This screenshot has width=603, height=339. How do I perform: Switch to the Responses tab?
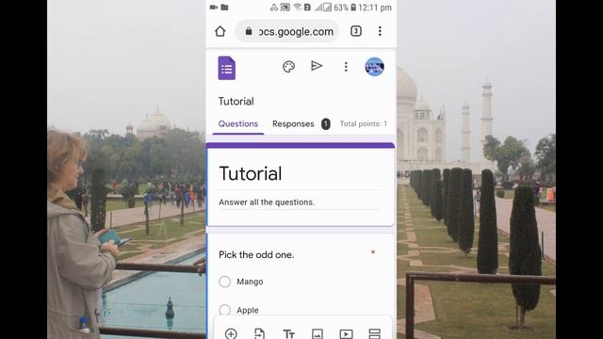293,123
